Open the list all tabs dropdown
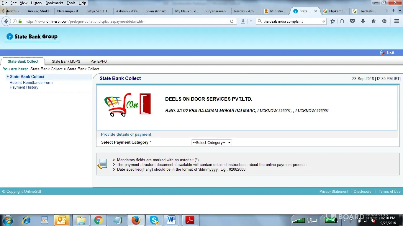Viewport: 403px width, 226px height. click(x=400, y=11)
